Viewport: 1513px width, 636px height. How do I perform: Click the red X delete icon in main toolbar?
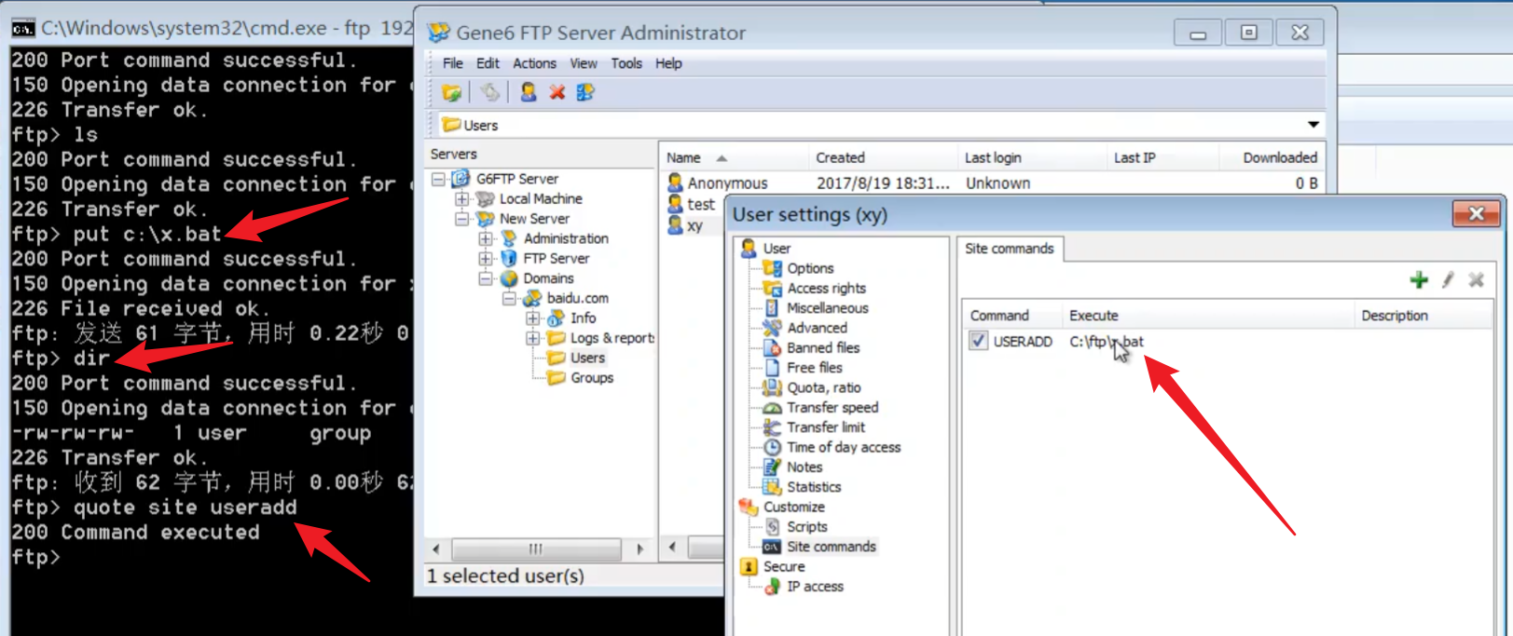(x=557, y=92)
